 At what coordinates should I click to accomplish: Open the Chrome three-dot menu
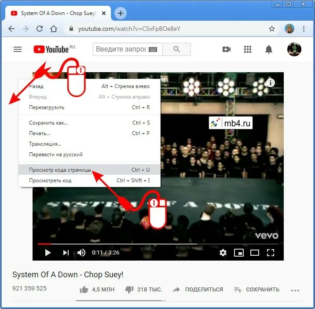tap(304, 29)
